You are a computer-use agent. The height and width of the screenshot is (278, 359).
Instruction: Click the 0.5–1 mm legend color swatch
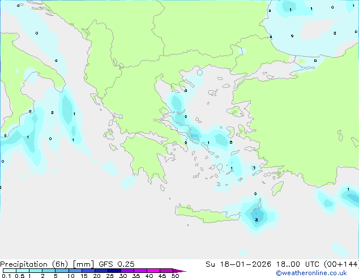tap(23, 271)
